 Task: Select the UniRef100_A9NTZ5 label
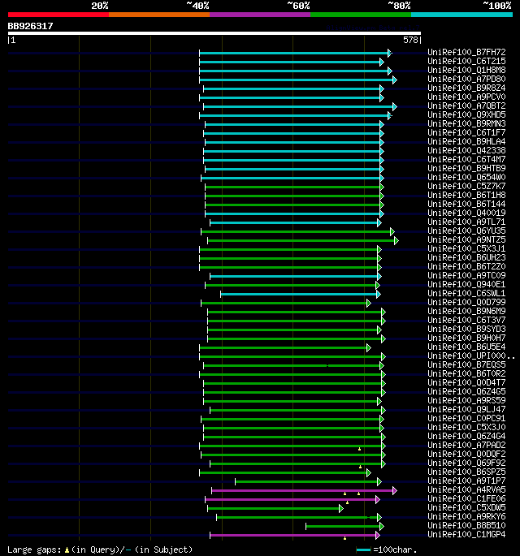(x=466, y=239)
